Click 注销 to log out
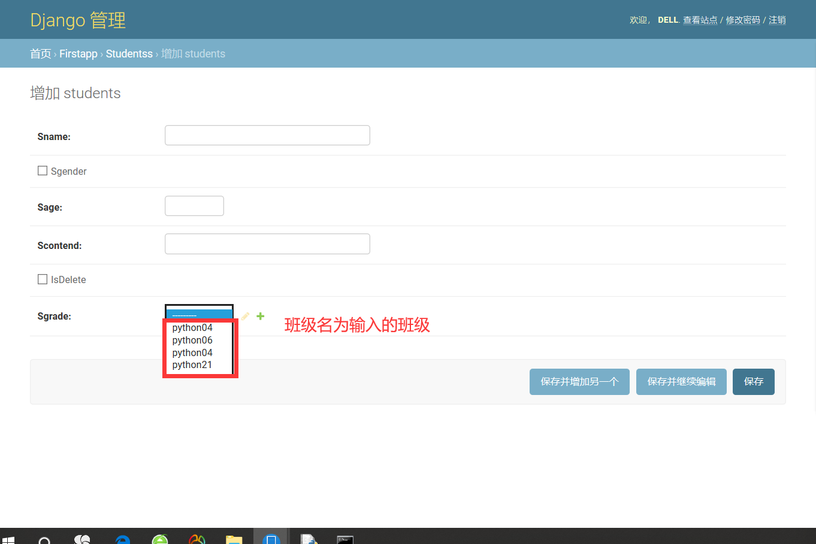 (777, 20)
